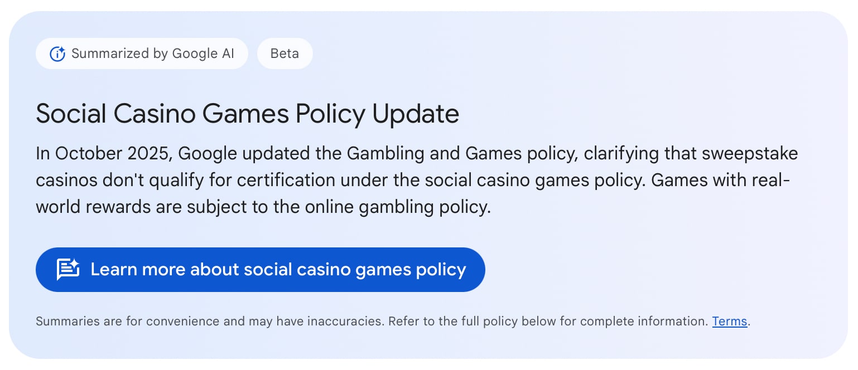Click the sparkle info icon beside Summarized by Google AI
The image size is (858, 370).
coord(57,54)
